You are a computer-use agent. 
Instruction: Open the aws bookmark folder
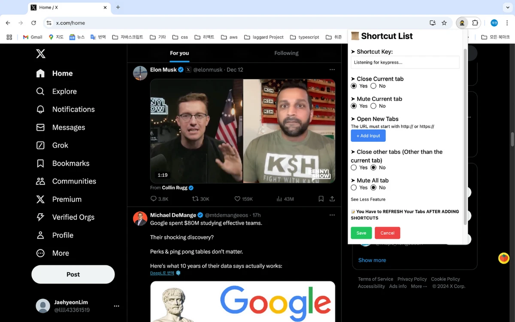coord(229,37)
